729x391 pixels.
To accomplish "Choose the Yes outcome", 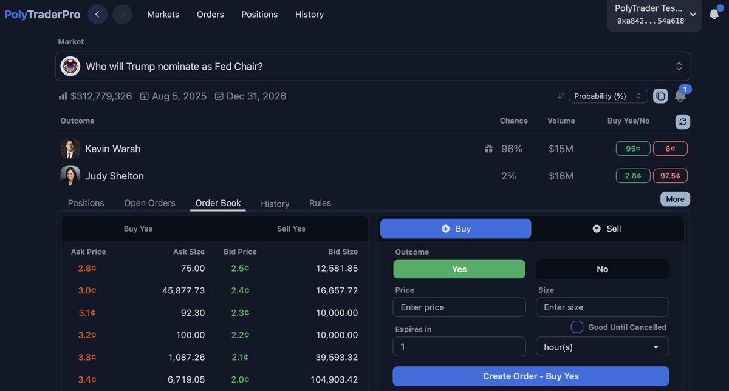I will click(x=459, y=269).
